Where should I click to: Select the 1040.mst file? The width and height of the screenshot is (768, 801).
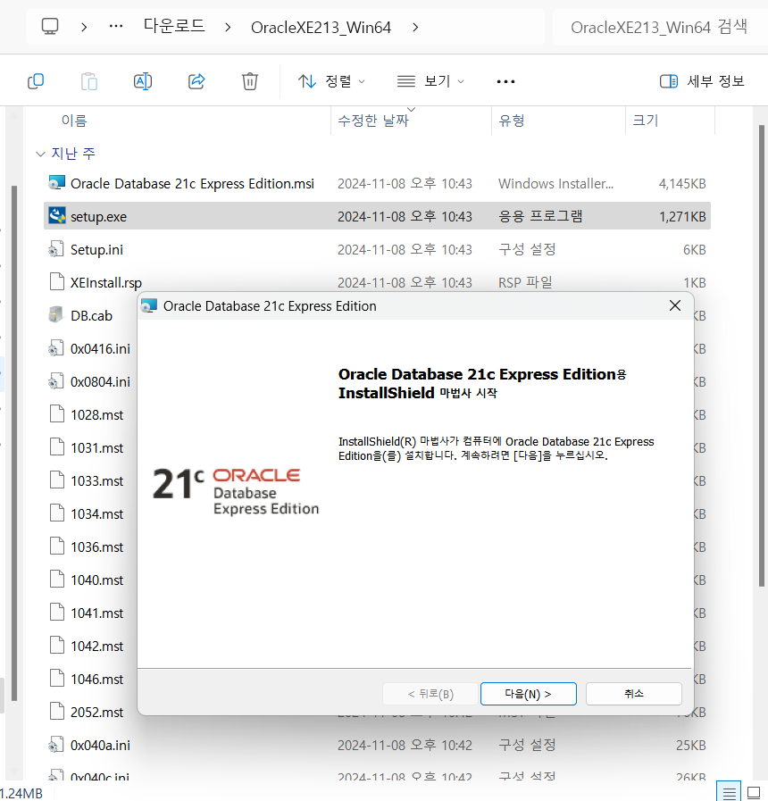tap(96, 580)
